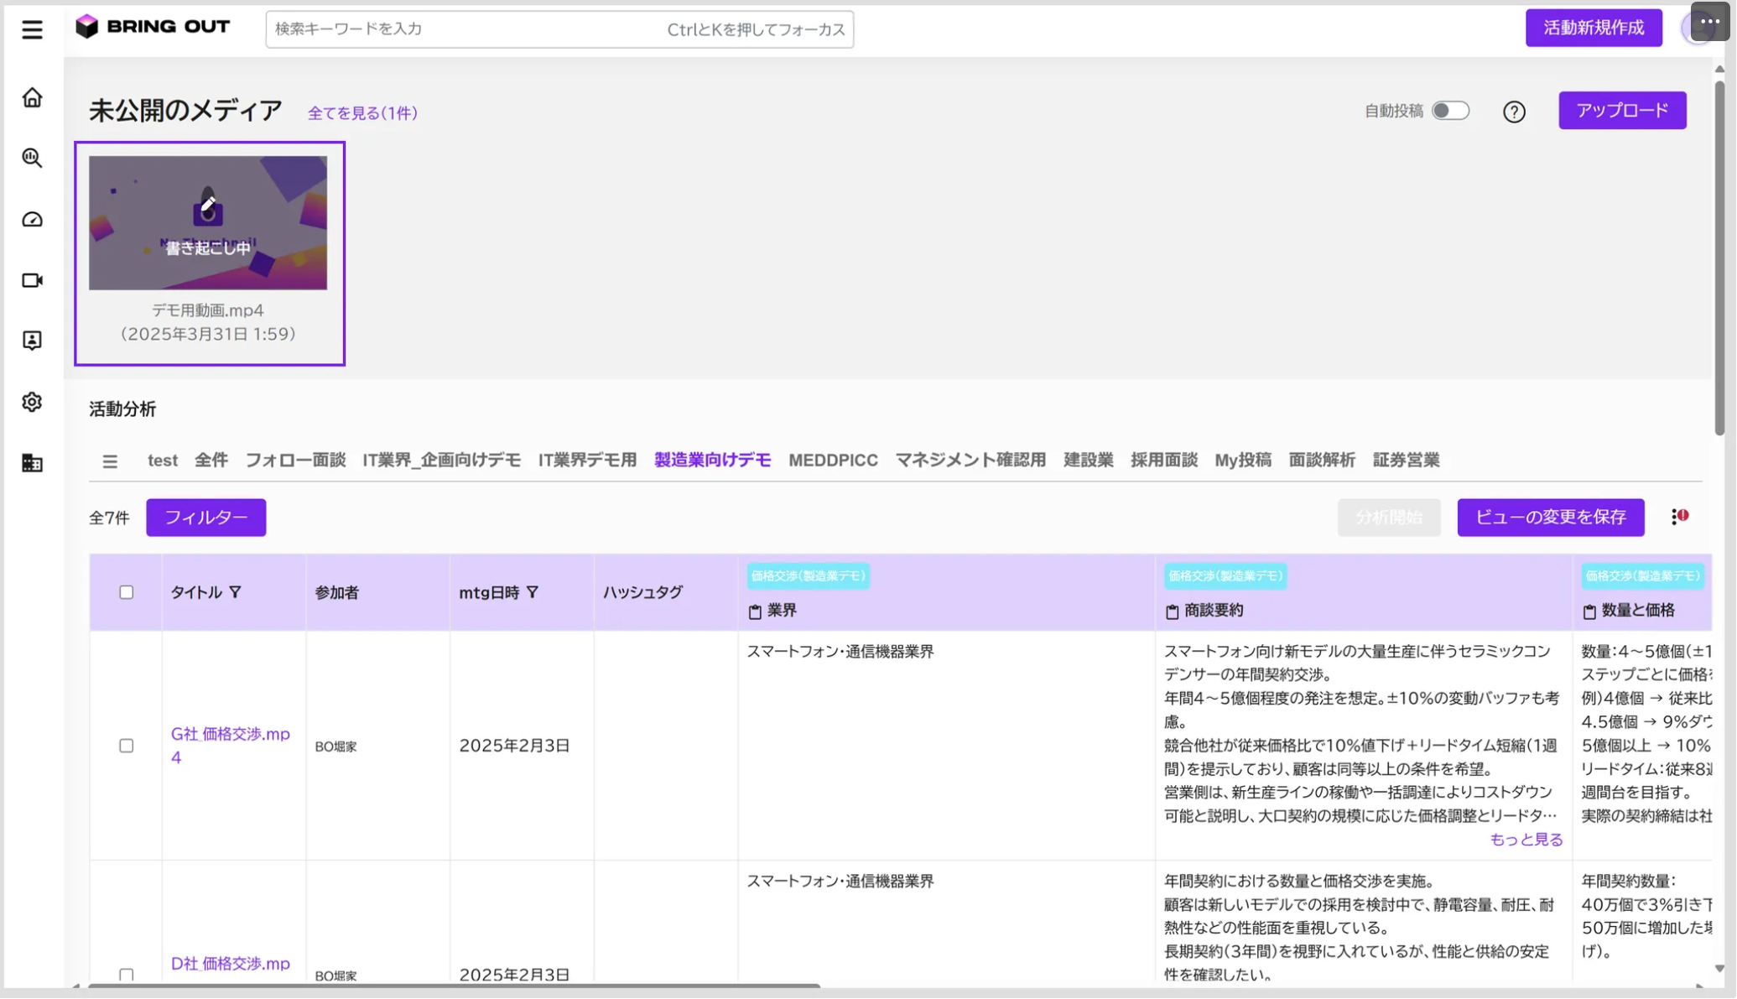The width and height of the screenshot is (1737, 999).
Task: Switch to the MEDDPICC tab
Action: click(833, 460)
